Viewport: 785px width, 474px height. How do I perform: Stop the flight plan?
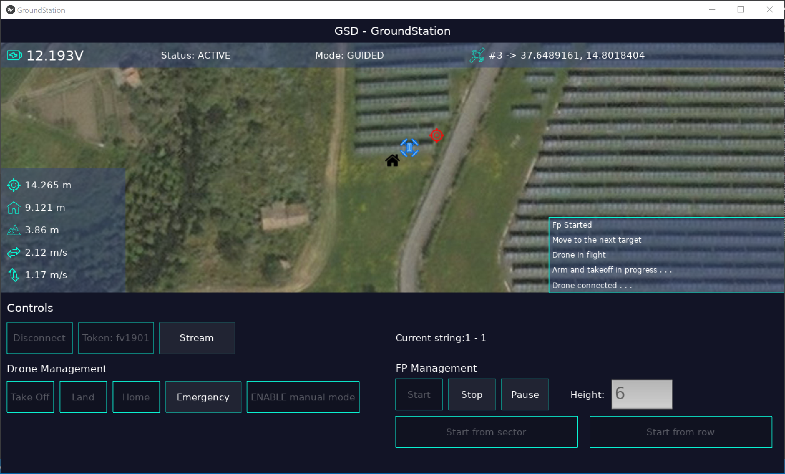coord(472,394)
